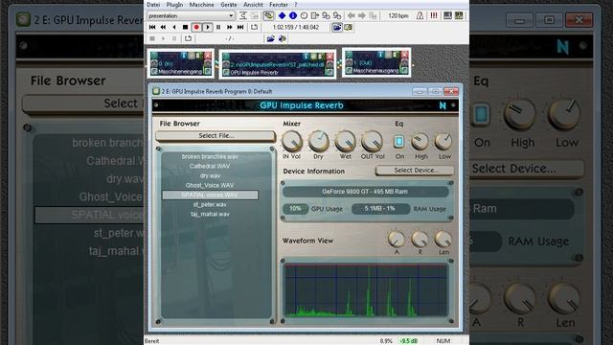Click the Eq Low knob
Image resolution: width=613 pixels, height=345 pixels.
tap(443, 142)
